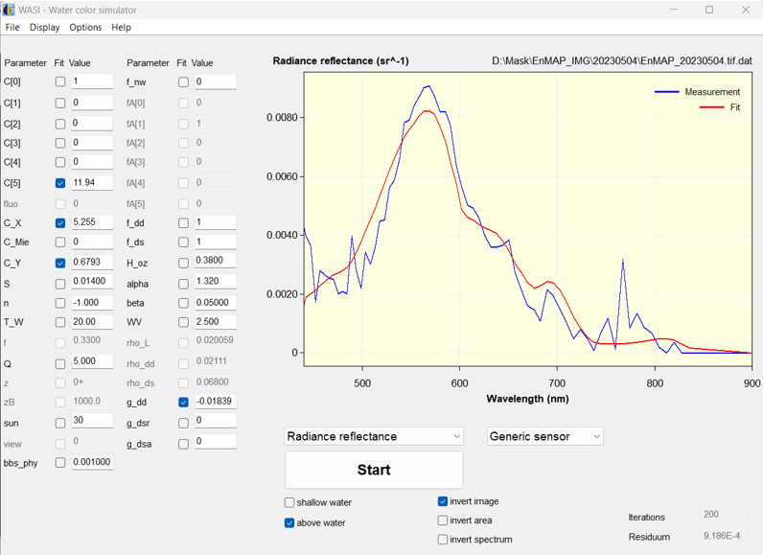Click the f_dd value field showing 1
This screenshot has width=763, height=555.
click(216, 222)
